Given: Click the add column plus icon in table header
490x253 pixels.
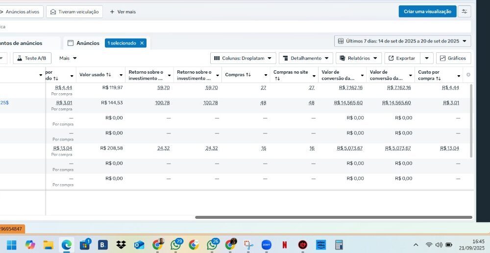Looking at the screenshot, I should [468, 75].
